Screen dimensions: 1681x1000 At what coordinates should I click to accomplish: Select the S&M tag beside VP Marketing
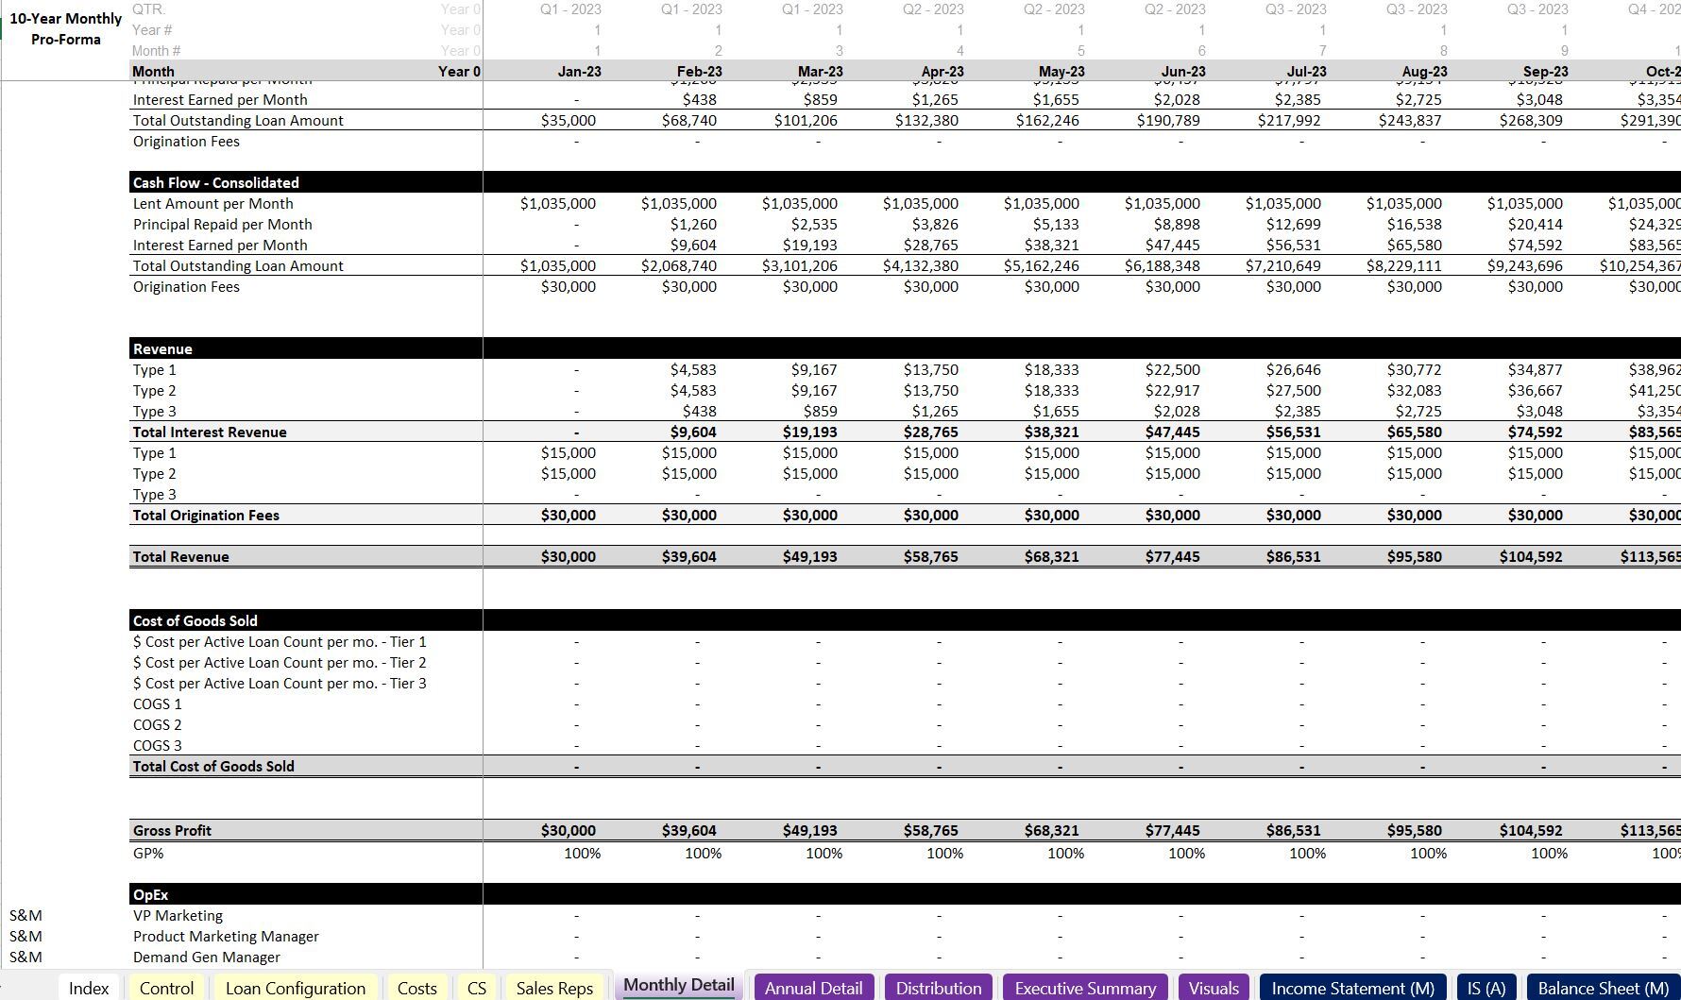pyautogui.click(x=25, y=915)
